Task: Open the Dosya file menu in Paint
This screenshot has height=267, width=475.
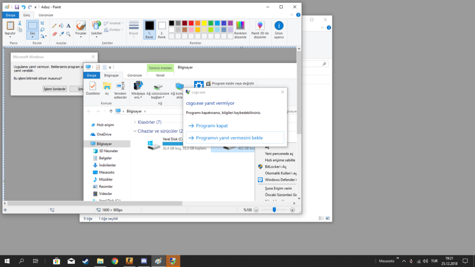Action: (11, 15)
